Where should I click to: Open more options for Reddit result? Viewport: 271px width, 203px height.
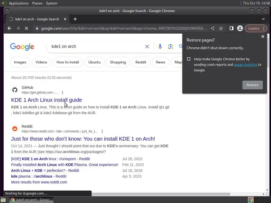click(x=102, y=131)
